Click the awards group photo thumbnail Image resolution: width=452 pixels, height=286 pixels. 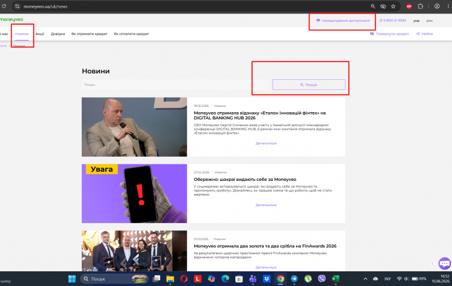pyautogui.click(x=134, y=251)
